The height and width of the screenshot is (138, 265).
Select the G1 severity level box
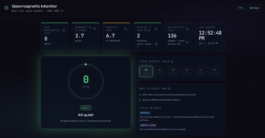(x=159, y=71)
